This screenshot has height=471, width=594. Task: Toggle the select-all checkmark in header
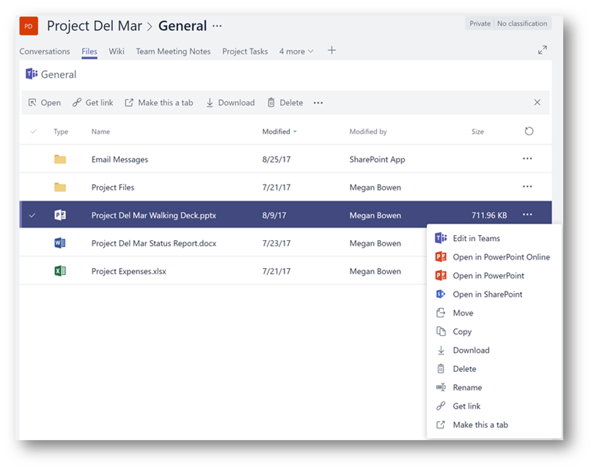(x=33, y=132)
